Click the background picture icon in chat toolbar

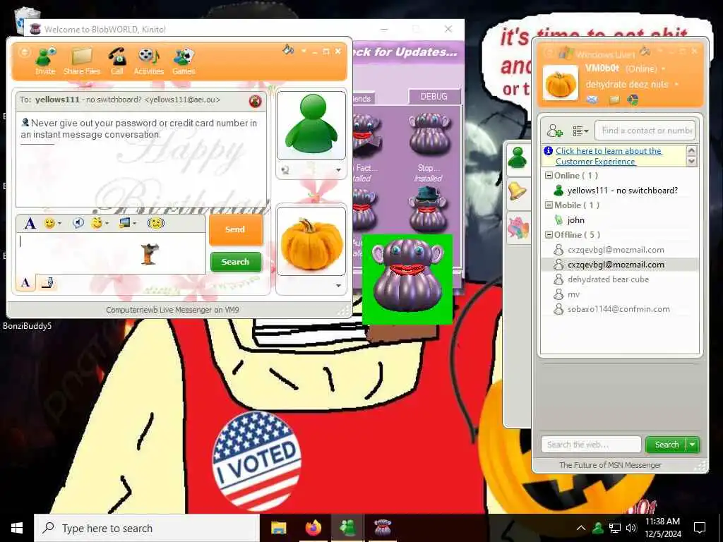click(124, 223)
